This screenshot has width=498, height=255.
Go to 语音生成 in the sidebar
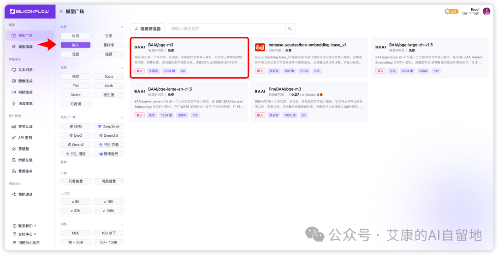click(30, 104)
